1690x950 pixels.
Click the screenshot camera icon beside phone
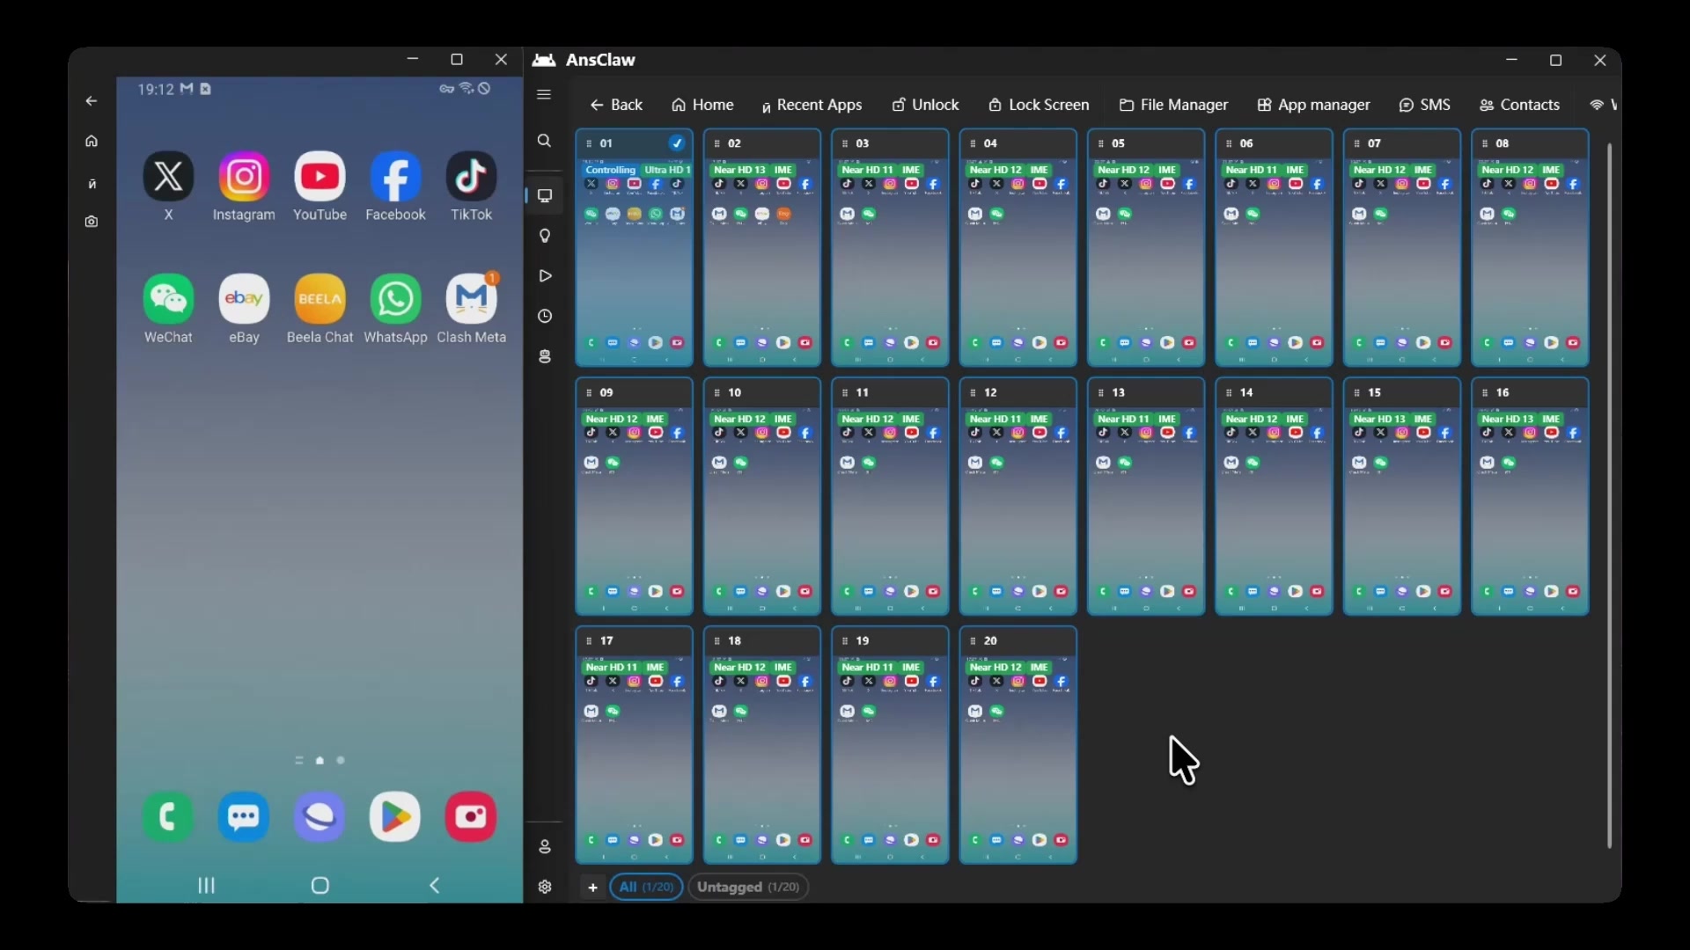(x=92, y=222)
